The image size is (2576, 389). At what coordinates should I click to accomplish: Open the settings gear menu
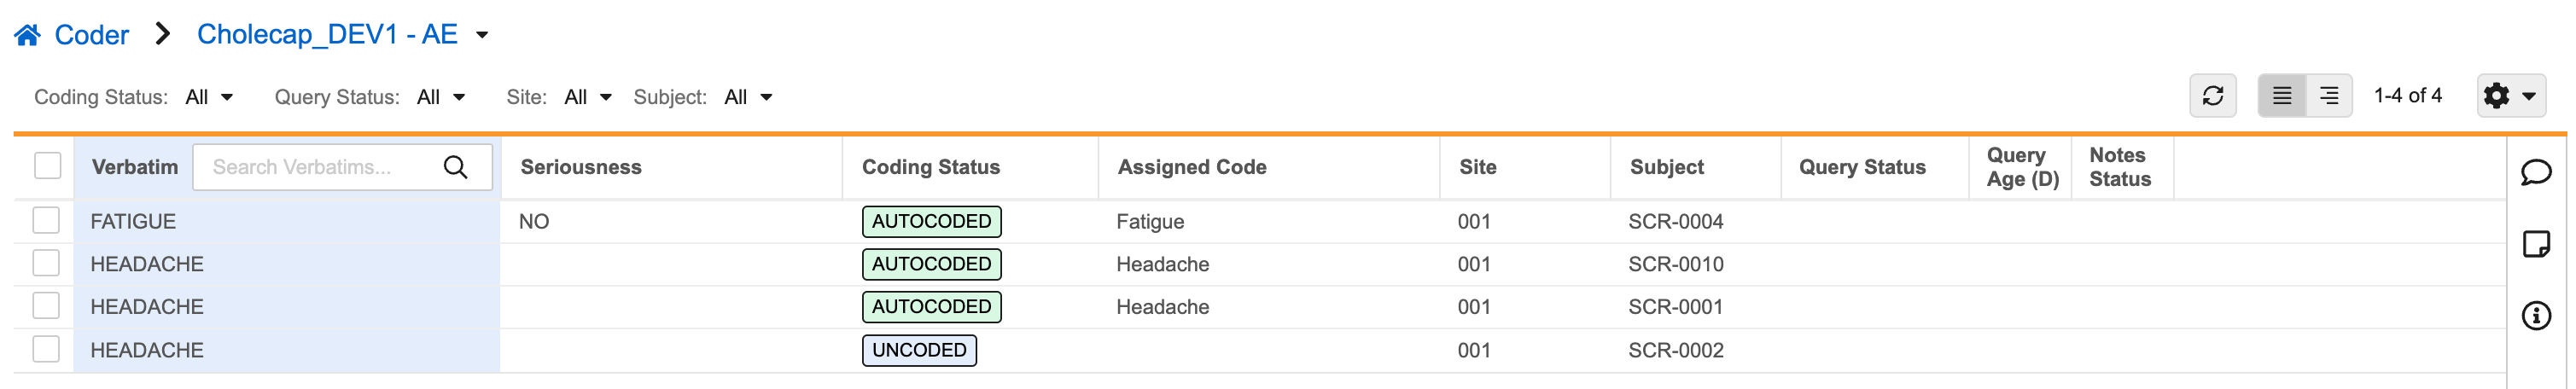(x=2509, y=96)
